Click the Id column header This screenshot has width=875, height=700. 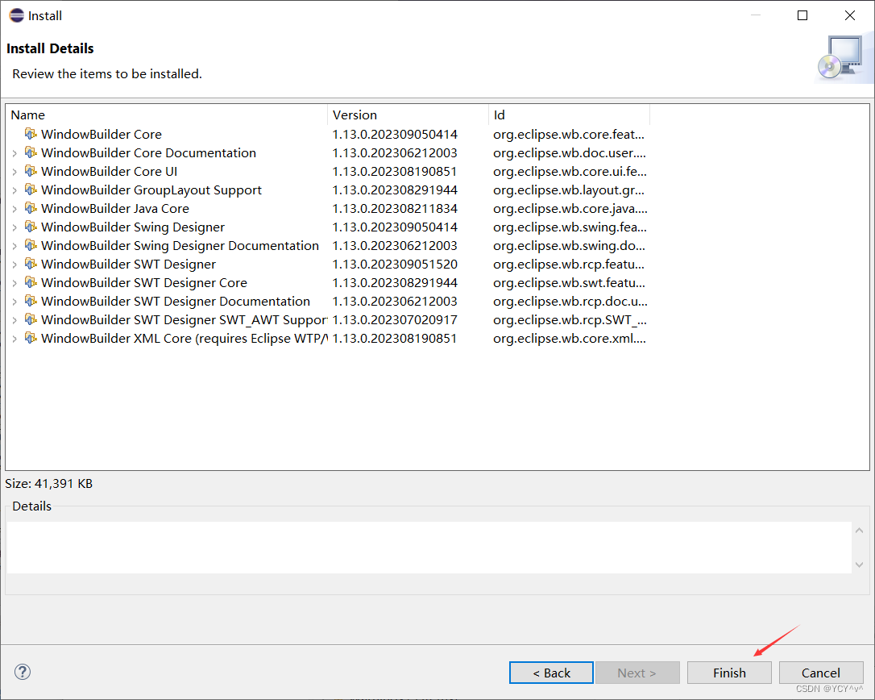(x=569, y=115)
